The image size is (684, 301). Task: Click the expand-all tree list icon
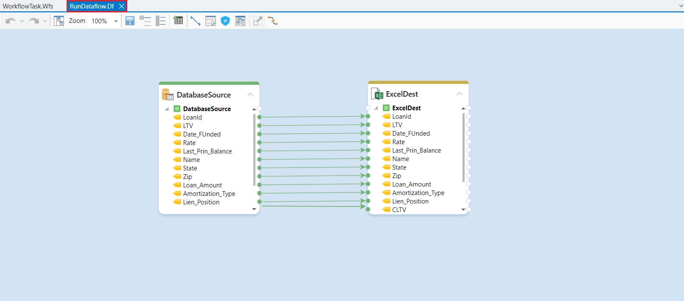coord(161,21)
